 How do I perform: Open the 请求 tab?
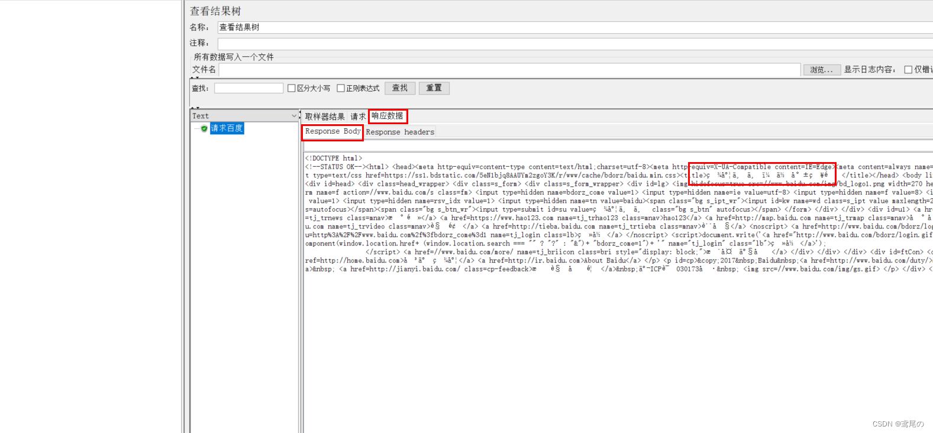(x=358, y=117)
